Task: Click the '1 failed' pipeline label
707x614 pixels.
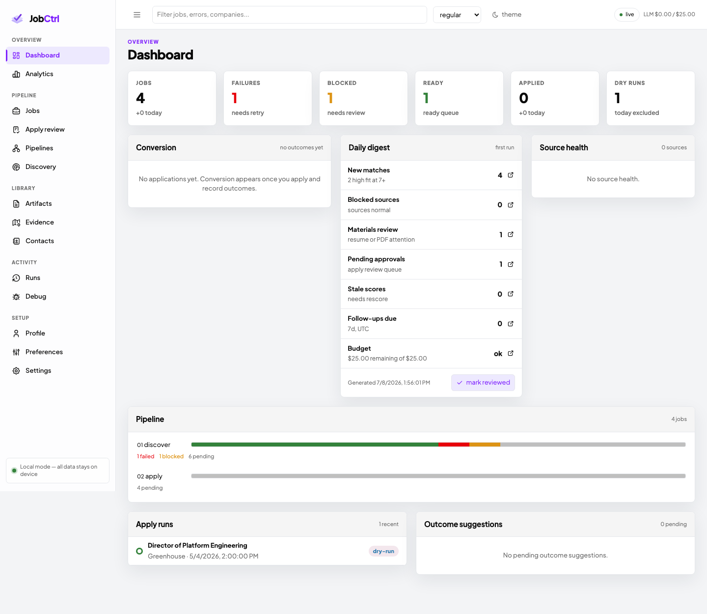Action: (x=145, y=456)
